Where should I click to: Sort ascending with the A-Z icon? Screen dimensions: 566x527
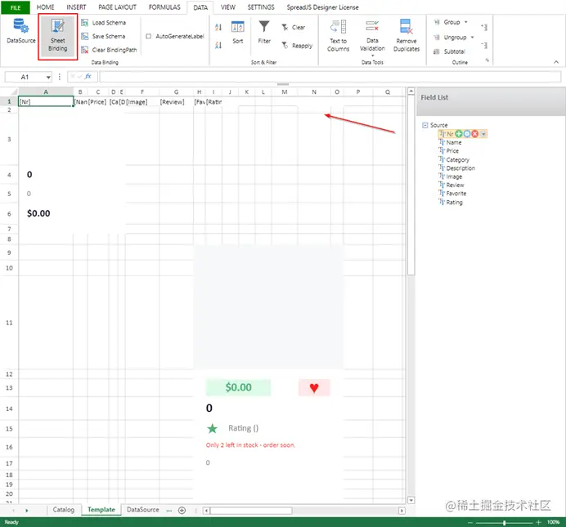click(x=218, y=28)
